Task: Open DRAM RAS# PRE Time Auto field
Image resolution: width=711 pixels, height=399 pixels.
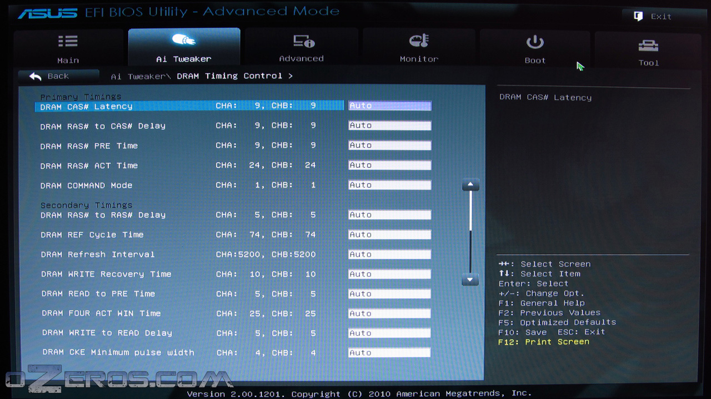Action: 389,145
